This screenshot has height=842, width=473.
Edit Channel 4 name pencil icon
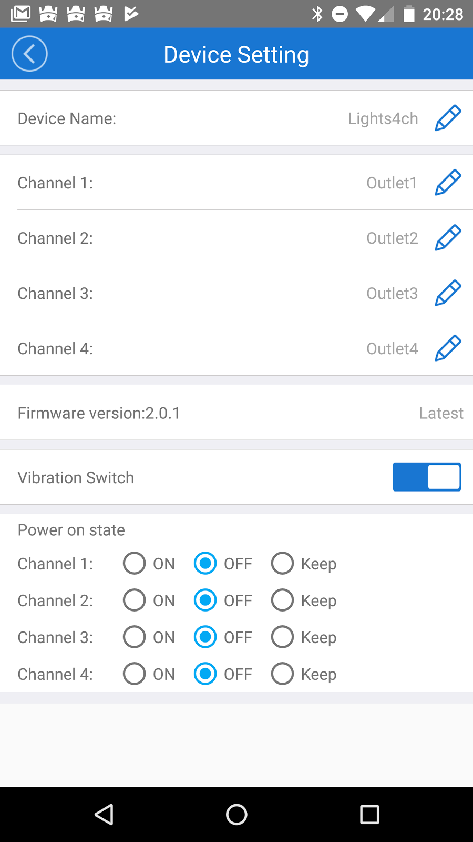tap(448, 348)
